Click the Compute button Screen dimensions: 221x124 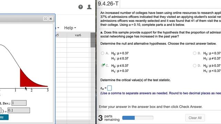[4, 117]
